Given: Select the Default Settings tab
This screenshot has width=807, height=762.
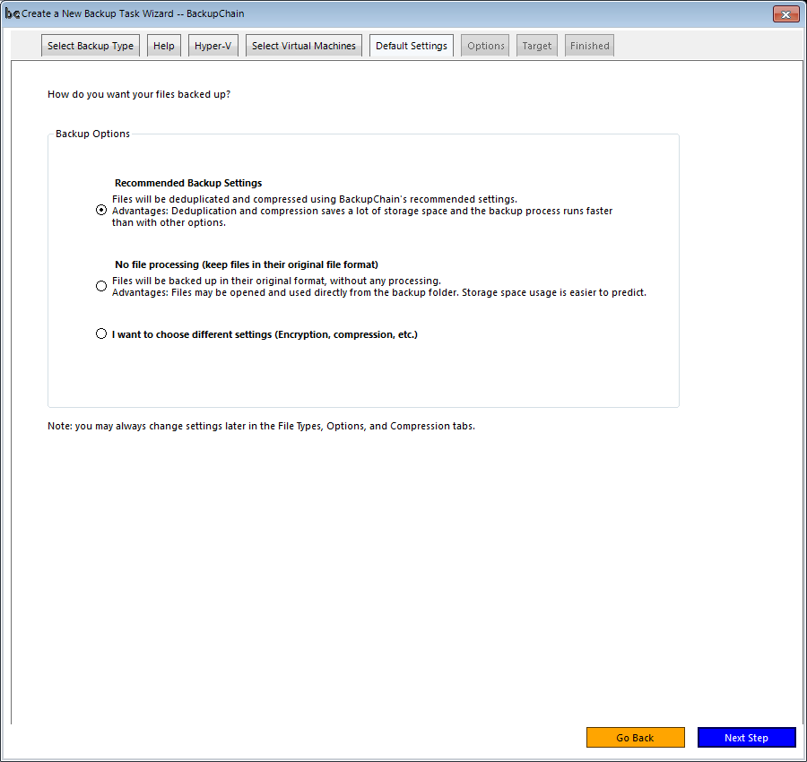Looking at the screenshot, I should pos(412,46).
